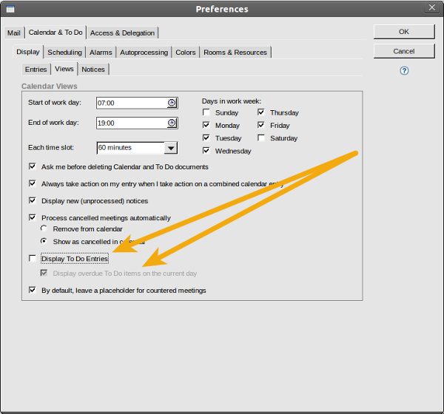Open the Access & Delegation tab

click(x=122, y=33)
